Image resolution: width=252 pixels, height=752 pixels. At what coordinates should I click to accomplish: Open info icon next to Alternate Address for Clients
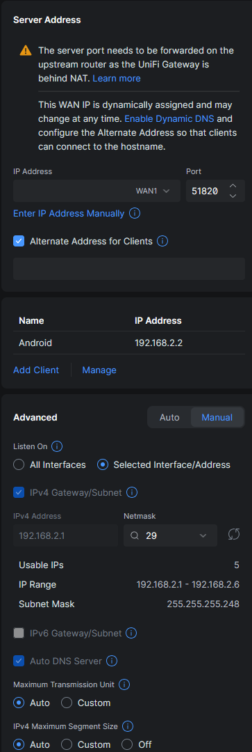coord(162,241)
